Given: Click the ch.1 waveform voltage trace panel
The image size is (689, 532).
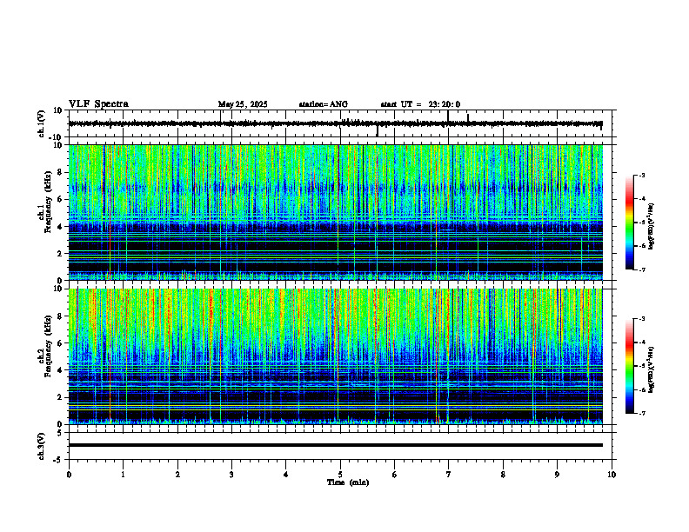Looking at the screenshot, I should tap(342, 123).
